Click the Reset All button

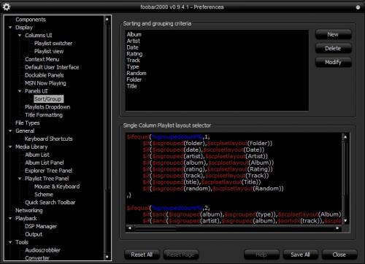click(x=142, y=255)
